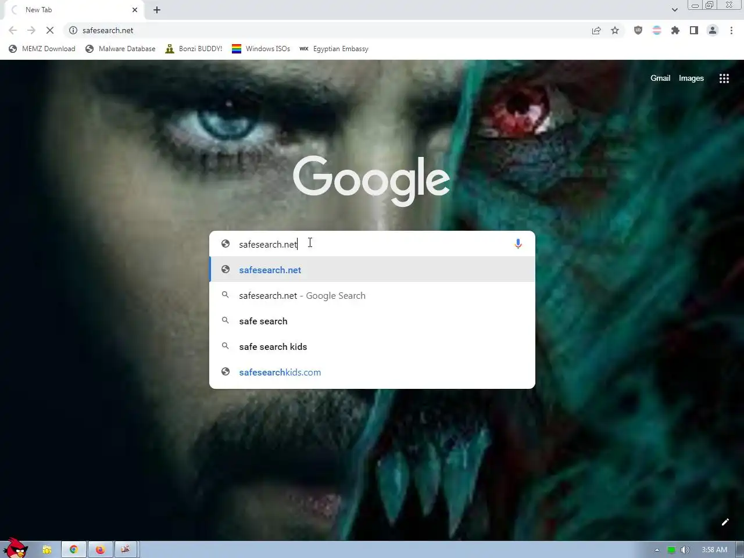Open the Chrome profile avatar
Viewport: 744px width, 558px height.
tap(713, 30)
